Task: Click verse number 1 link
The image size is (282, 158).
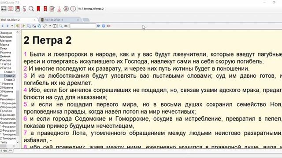Action: 26,54
